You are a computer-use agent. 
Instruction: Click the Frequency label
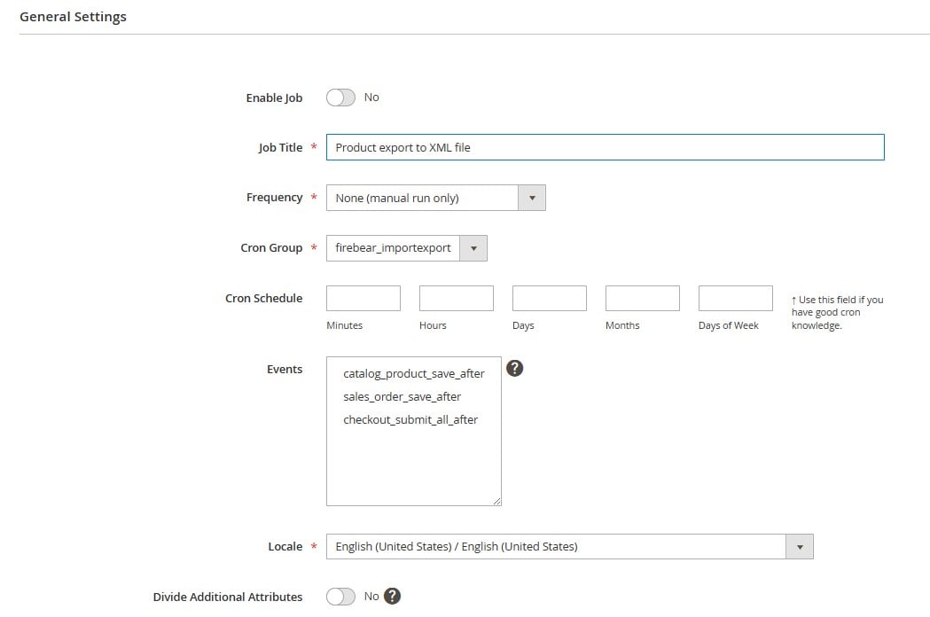pos(275,198)
